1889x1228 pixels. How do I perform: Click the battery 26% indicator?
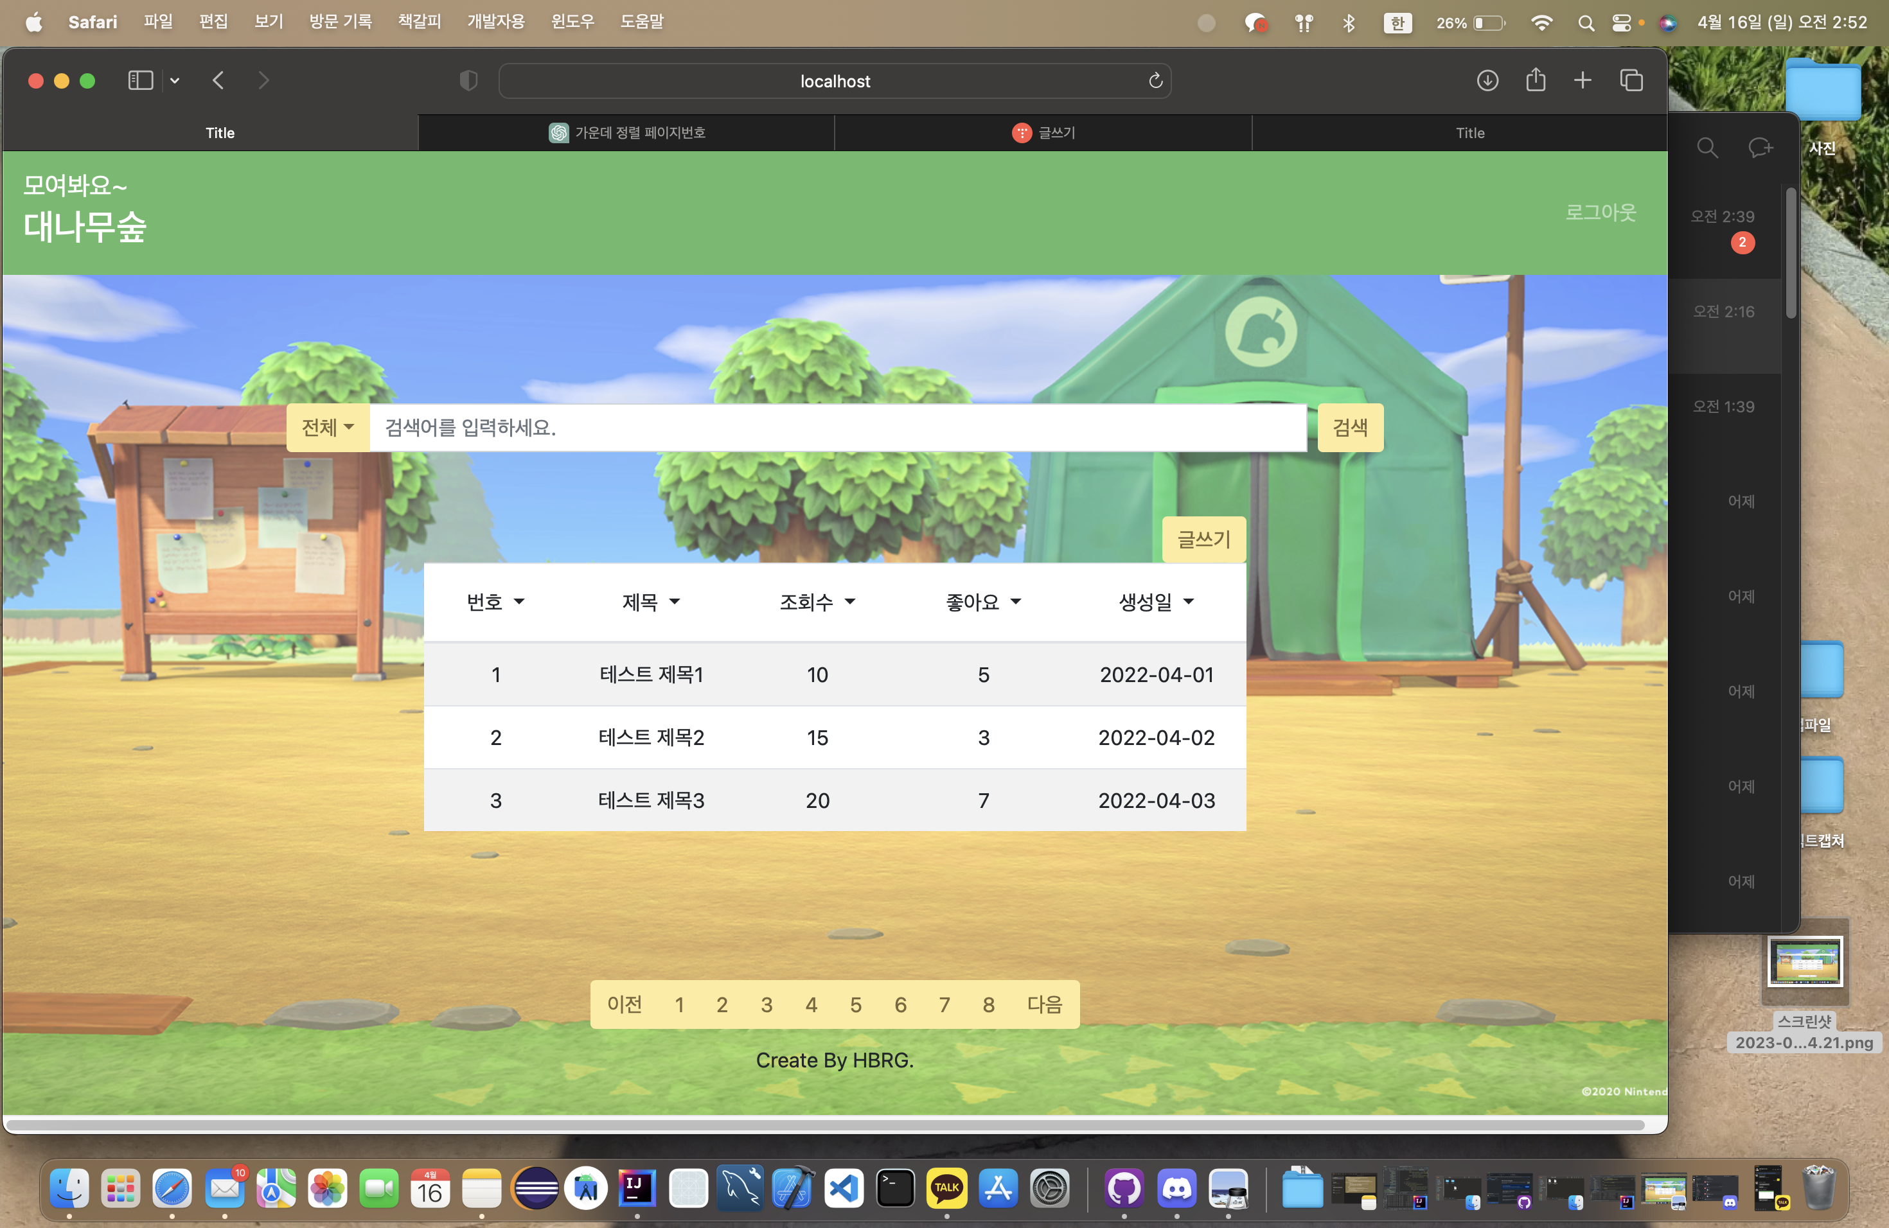click(1470, 23)
